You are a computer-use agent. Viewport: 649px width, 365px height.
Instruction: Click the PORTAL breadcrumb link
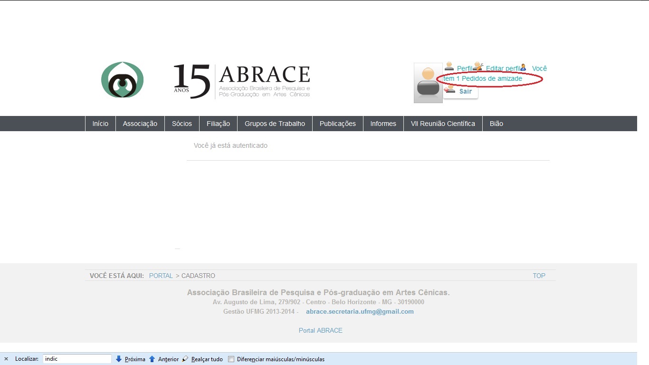[x=161, y=276]
